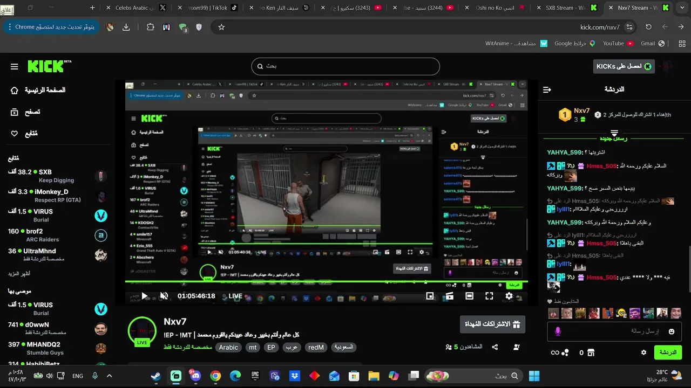Open brof2 ARC Raiders channel

click(57, 235)
